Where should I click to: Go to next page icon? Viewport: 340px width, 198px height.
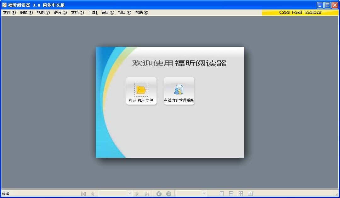137,194
